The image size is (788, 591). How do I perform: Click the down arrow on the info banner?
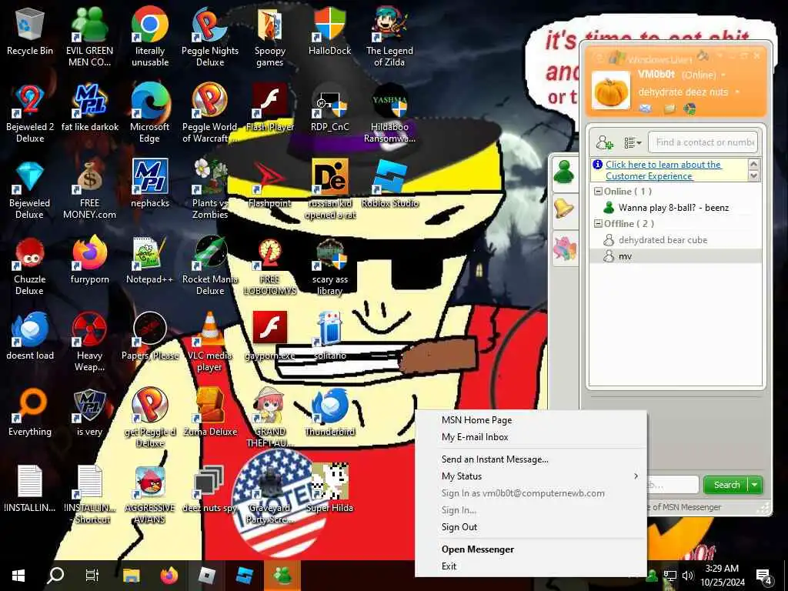(753, 176)
